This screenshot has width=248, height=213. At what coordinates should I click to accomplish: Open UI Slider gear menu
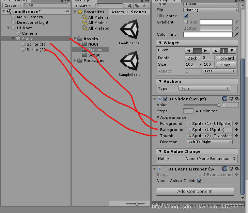click(237, 99)
